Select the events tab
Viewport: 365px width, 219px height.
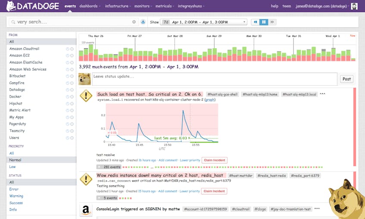tap(70, 6)
